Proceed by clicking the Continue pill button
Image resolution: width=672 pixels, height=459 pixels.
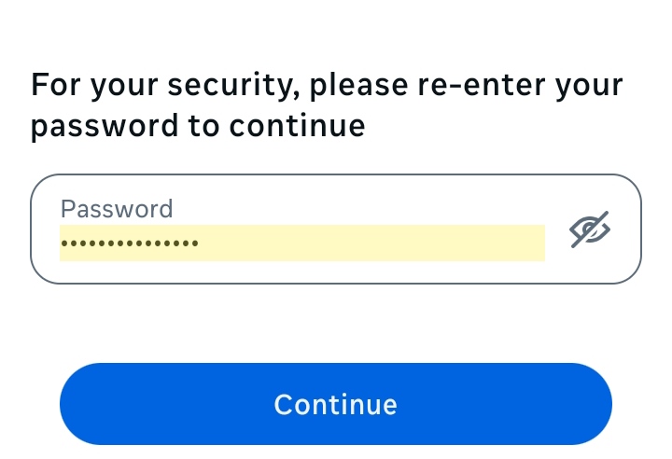[335, 404]
